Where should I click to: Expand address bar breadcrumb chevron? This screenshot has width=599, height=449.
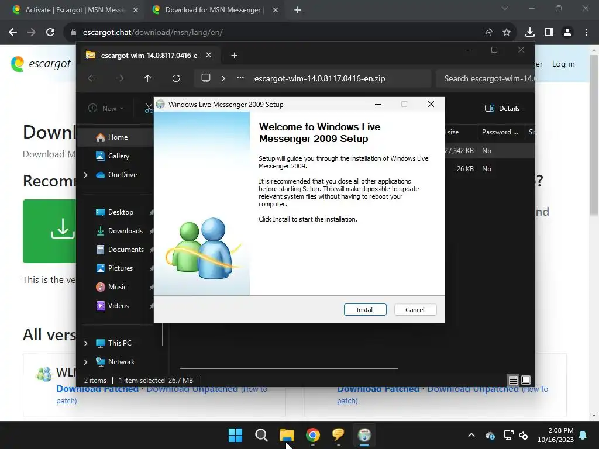coord(223,78)
